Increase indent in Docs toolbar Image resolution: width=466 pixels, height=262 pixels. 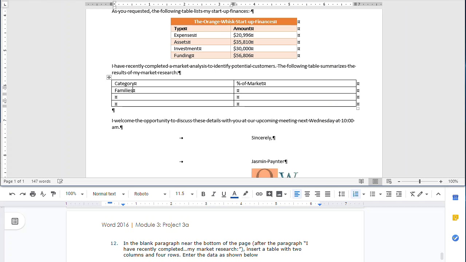click(x=399, y=194)
